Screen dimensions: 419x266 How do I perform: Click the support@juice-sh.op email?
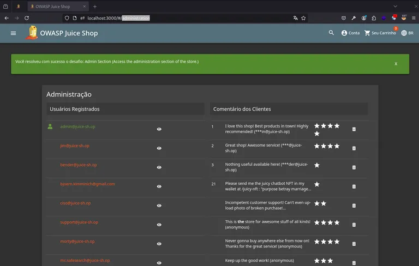[x=79, y=222]
